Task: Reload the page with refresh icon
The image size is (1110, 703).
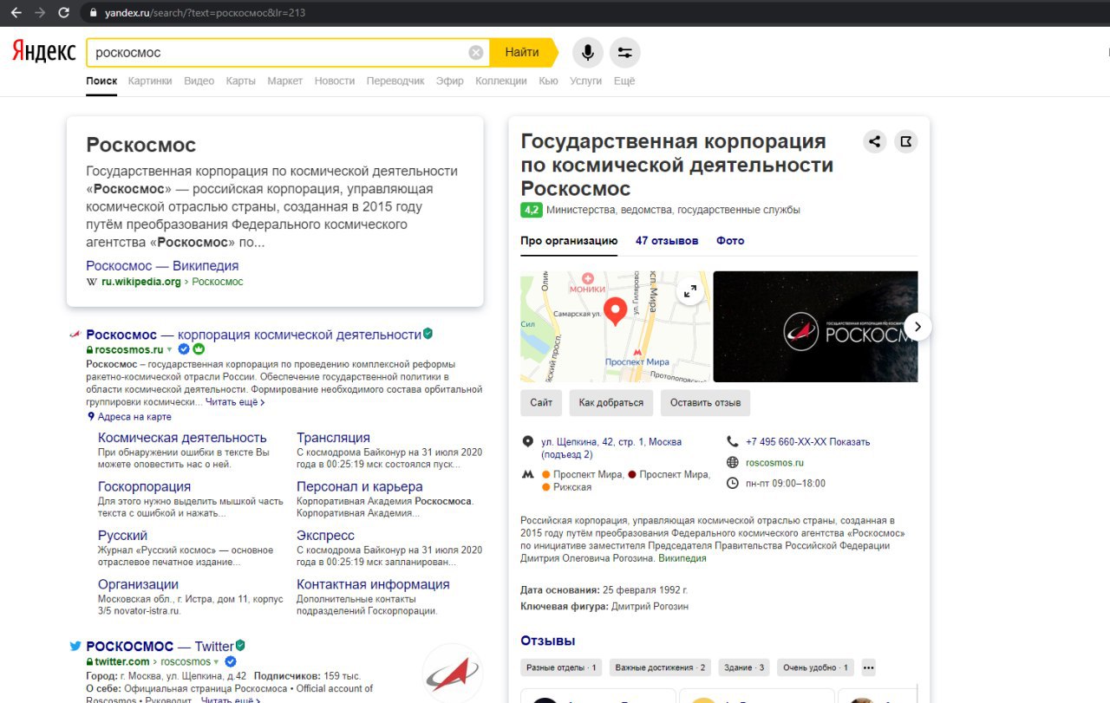Action: coord(63,13)
